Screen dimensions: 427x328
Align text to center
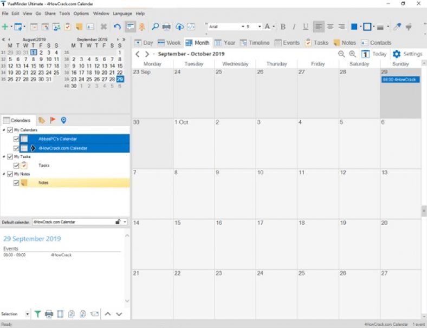coord(330,27)
